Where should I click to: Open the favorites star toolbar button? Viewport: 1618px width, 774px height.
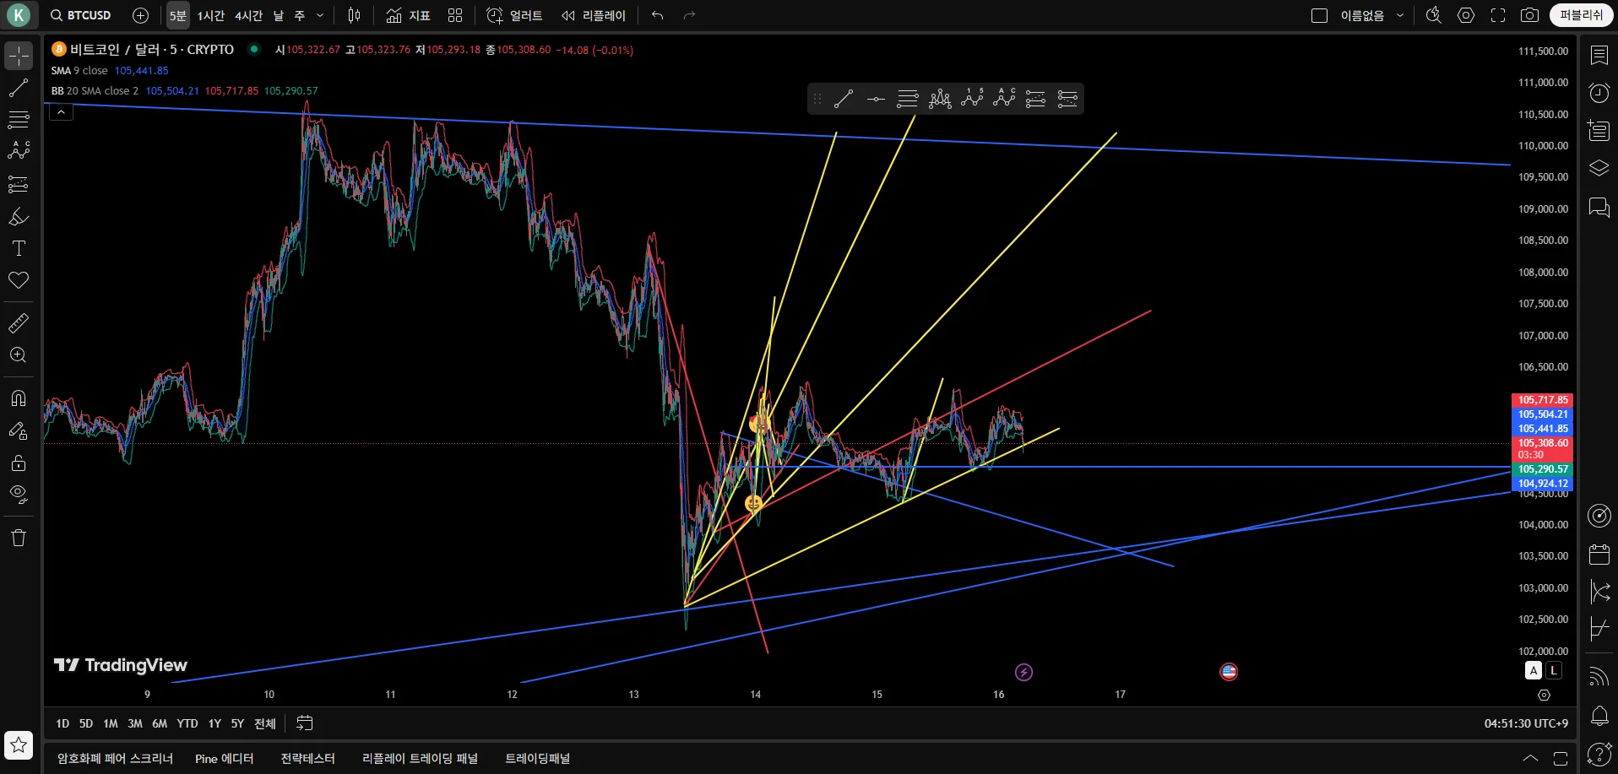19,745
